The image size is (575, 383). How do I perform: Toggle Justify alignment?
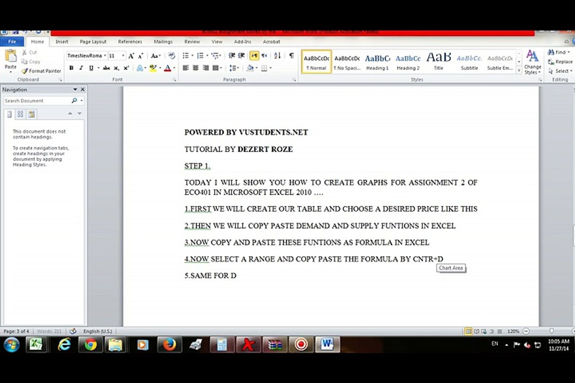[215, 68]
